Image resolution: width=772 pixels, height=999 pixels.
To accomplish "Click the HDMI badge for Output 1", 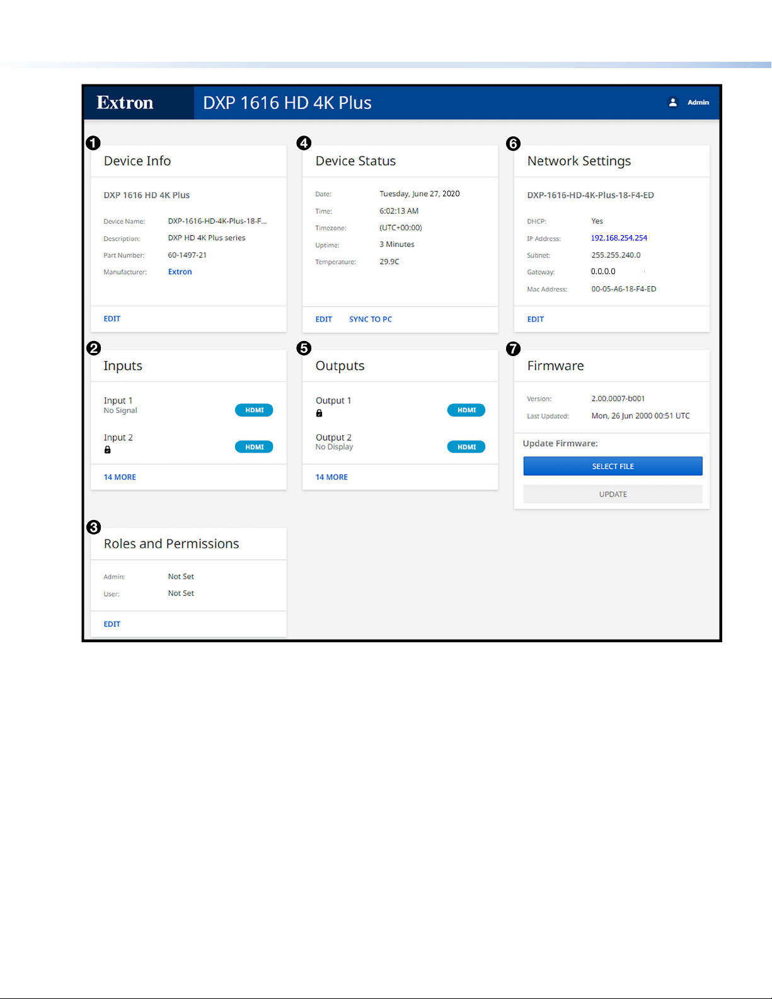I will [x=466, y=410].
